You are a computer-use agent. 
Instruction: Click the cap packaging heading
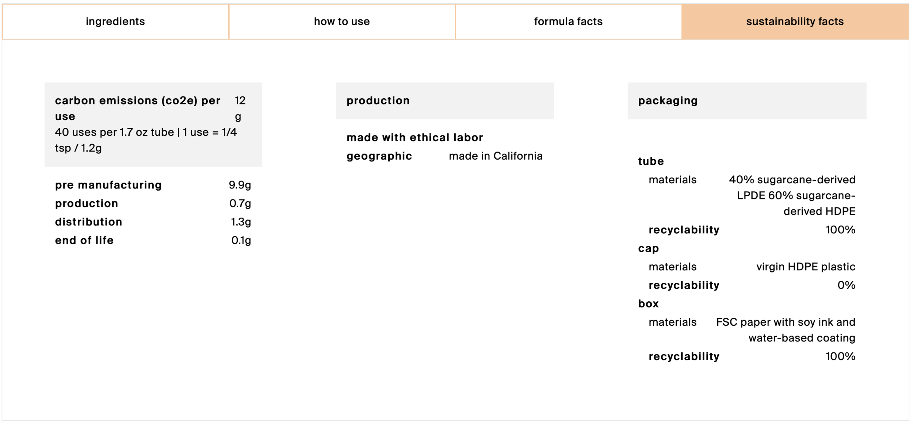pyautogui.click(x=649, y=248)
